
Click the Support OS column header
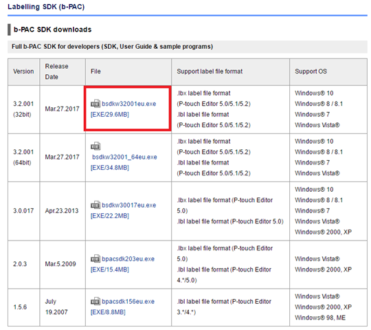[x=311, y=71]
